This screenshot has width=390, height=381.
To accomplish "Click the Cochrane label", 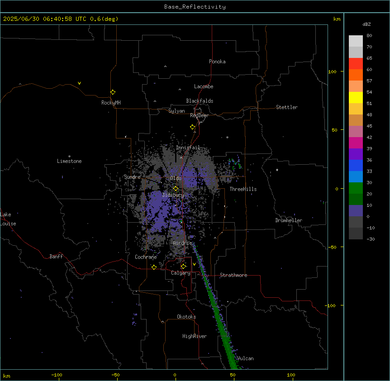I will [146, 257].
